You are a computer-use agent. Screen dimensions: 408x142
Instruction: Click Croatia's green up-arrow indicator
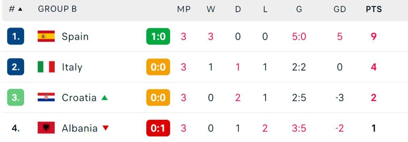point(105,98)
